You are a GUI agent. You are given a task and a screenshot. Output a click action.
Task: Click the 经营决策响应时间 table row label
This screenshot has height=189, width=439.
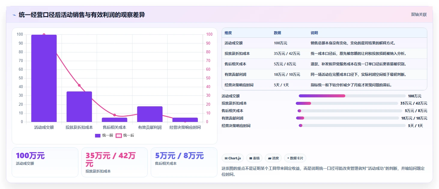point(239,85)
